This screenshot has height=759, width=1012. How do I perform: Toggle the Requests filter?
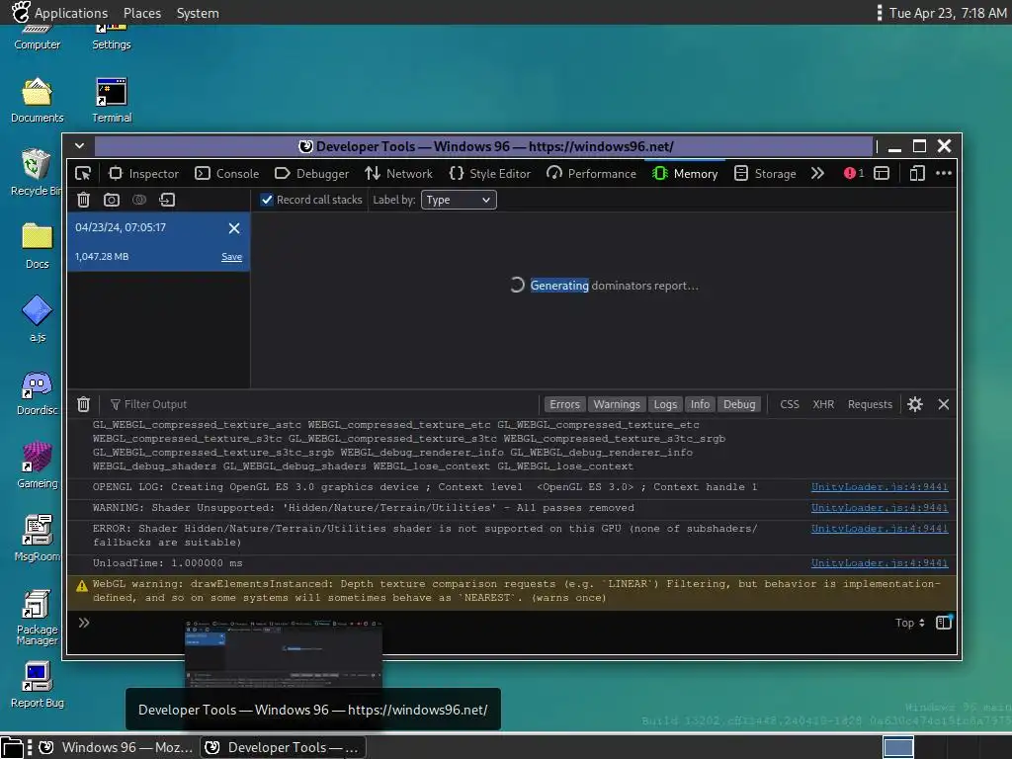coord(870,404)
